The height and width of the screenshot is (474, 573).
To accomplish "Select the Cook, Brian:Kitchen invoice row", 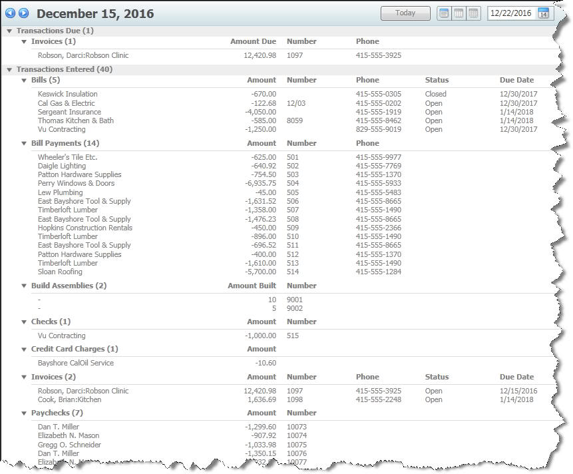I will pyautogui.click(x=69, y=400).
